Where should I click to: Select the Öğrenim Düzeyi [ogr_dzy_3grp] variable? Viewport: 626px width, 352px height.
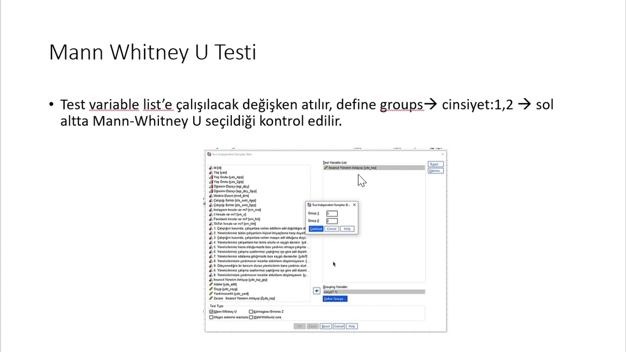pos(233,191)
